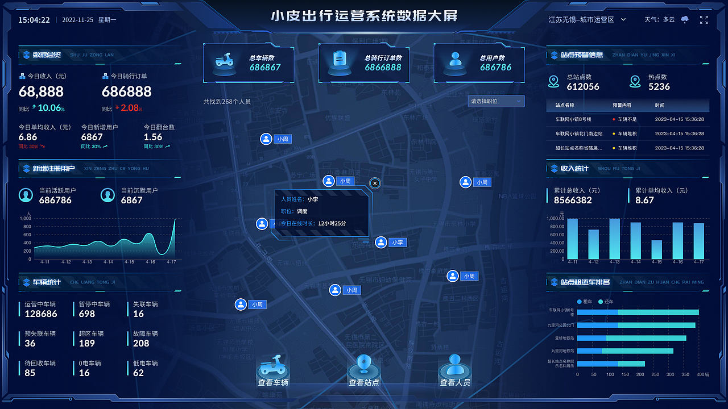Image resolution: width=728 pixels, height=409 pixels.
Task: Click the 待回收车辆 value 85
Action: click(30, 373)
